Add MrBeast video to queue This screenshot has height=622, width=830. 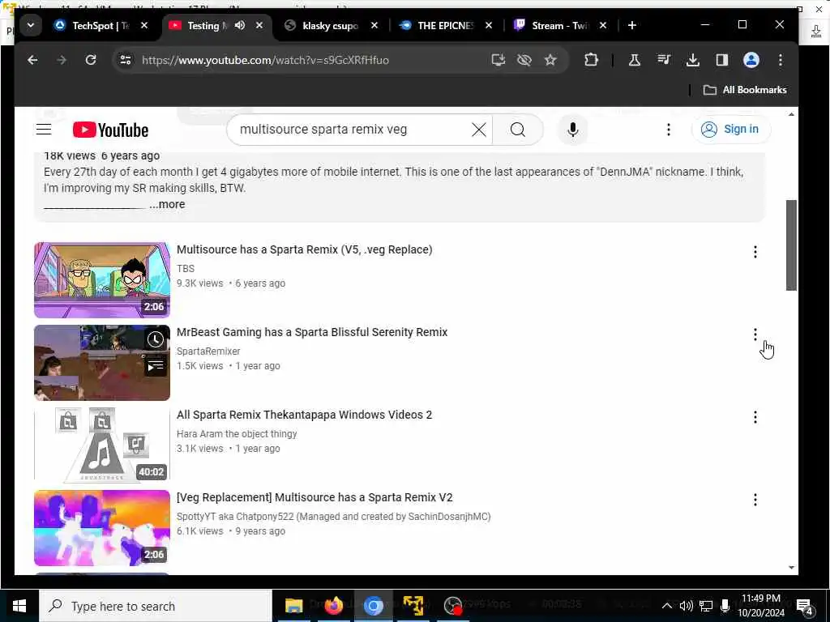click(155, 366)
